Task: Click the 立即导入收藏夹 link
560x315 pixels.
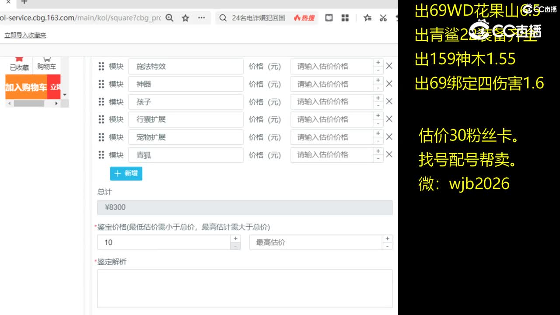Action: pyautogui.click(x=25, y=35)
